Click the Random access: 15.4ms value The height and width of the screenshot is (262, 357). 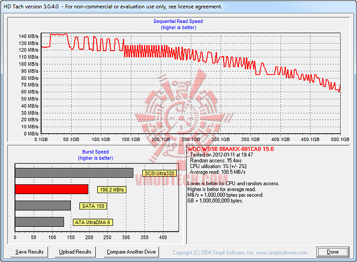coord(216,160)
